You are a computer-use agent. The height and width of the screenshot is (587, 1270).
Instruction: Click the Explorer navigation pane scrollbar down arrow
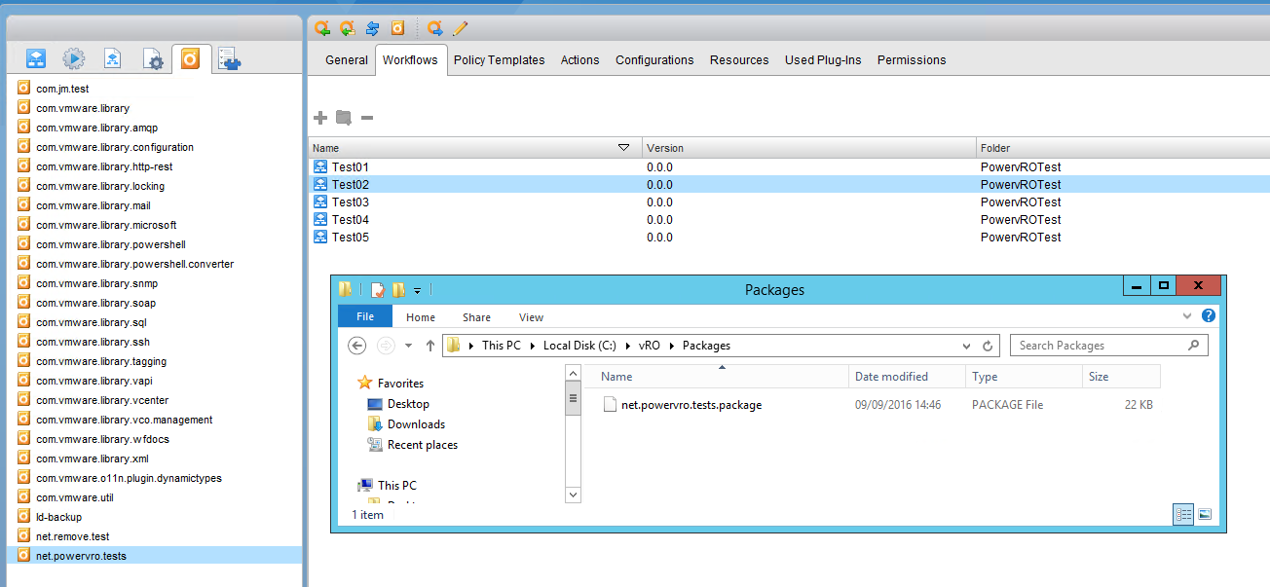(573, 495)
